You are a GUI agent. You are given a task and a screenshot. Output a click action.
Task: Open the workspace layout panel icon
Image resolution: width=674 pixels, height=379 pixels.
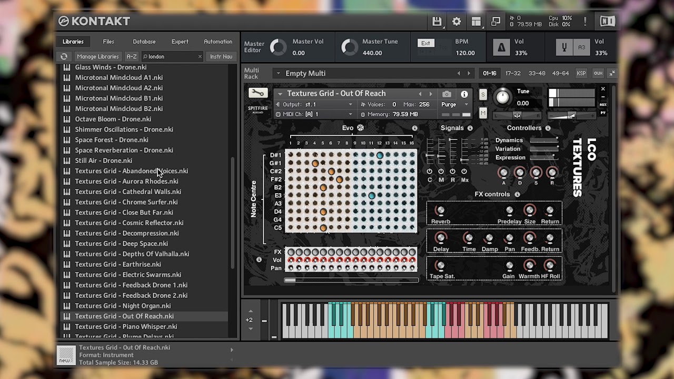(476, 22)
